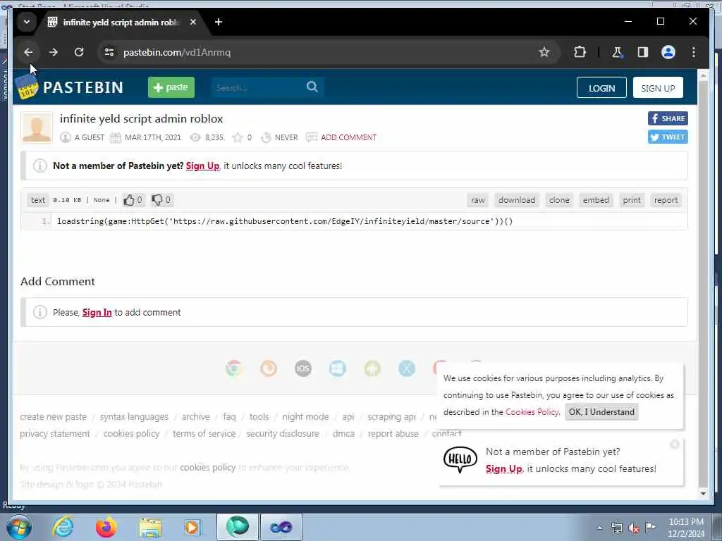Viewport: 722px width, 541px height.
Task: Click the loadstring code line
Action: [x=285, y=221]
